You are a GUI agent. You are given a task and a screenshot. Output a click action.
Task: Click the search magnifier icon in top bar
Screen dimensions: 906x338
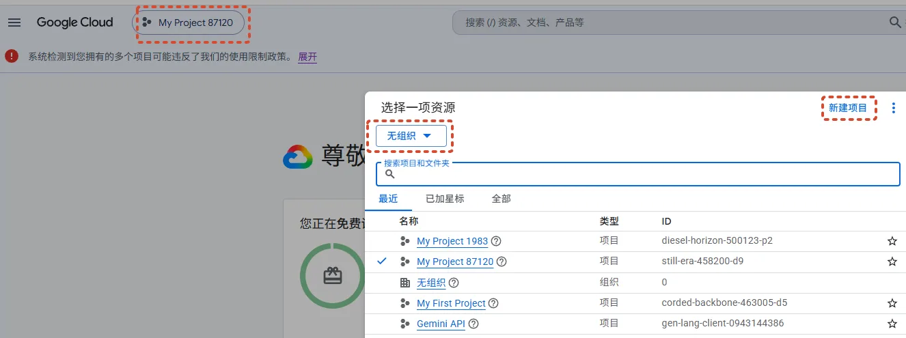[x=895, y=23]
